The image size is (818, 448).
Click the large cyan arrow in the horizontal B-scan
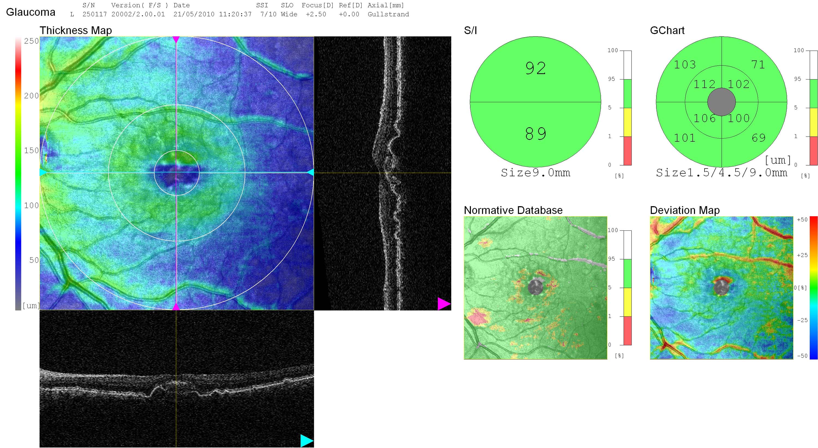click(307, 441)
